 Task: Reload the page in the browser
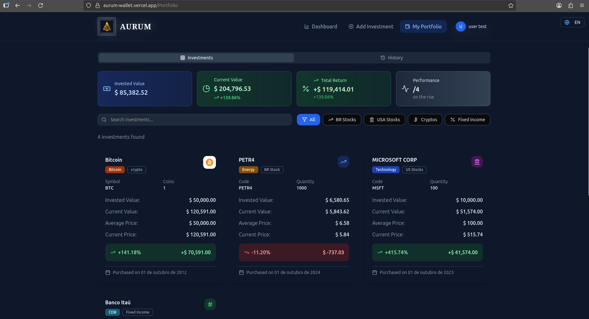click(40, 5)
